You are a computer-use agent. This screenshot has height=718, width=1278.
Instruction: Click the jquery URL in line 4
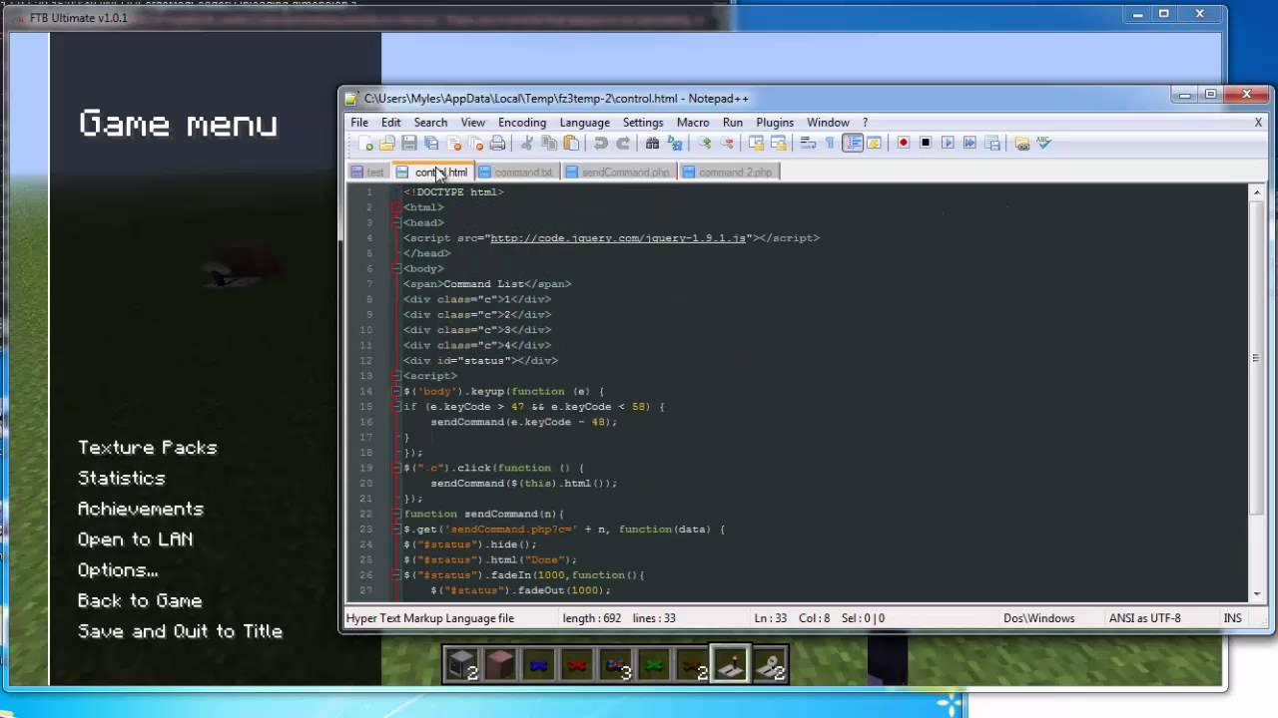click(x=618, y=238)
